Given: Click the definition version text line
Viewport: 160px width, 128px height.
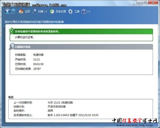Looking at the screenshot, I should click(73, 115).
